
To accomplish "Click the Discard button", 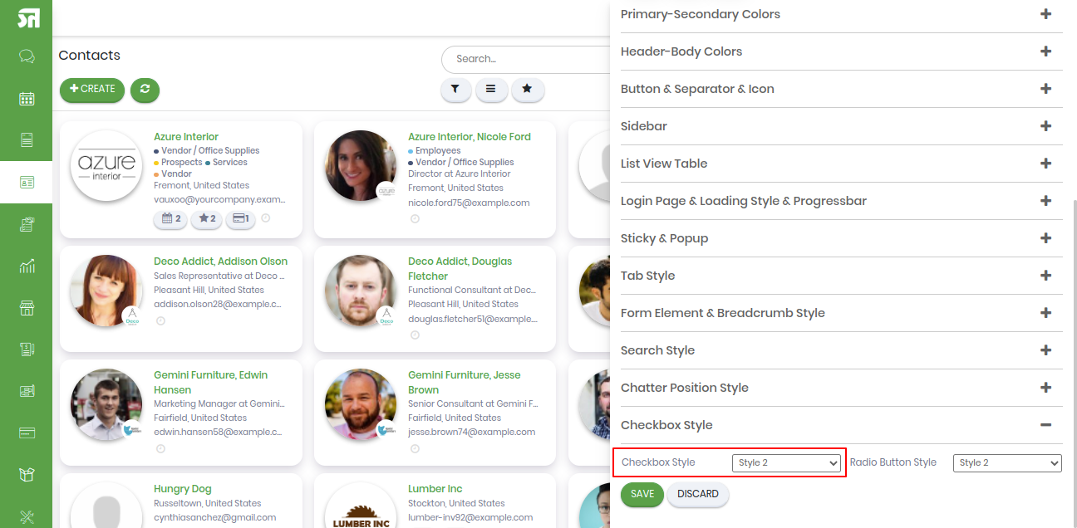I will point(698,494).
